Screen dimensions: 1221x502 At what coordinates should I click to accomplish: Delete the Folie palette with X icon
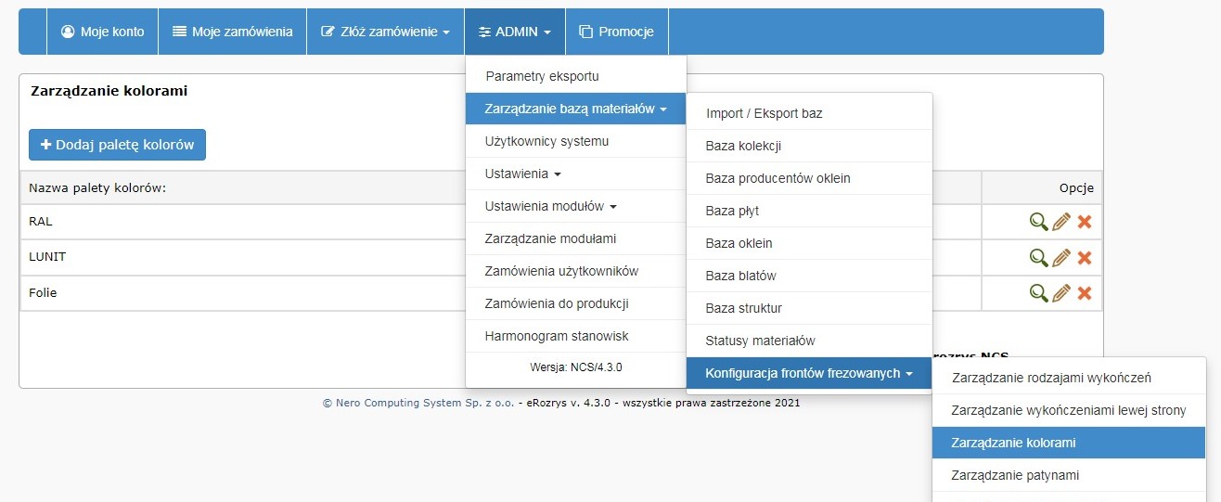(x=1084, y=293)
